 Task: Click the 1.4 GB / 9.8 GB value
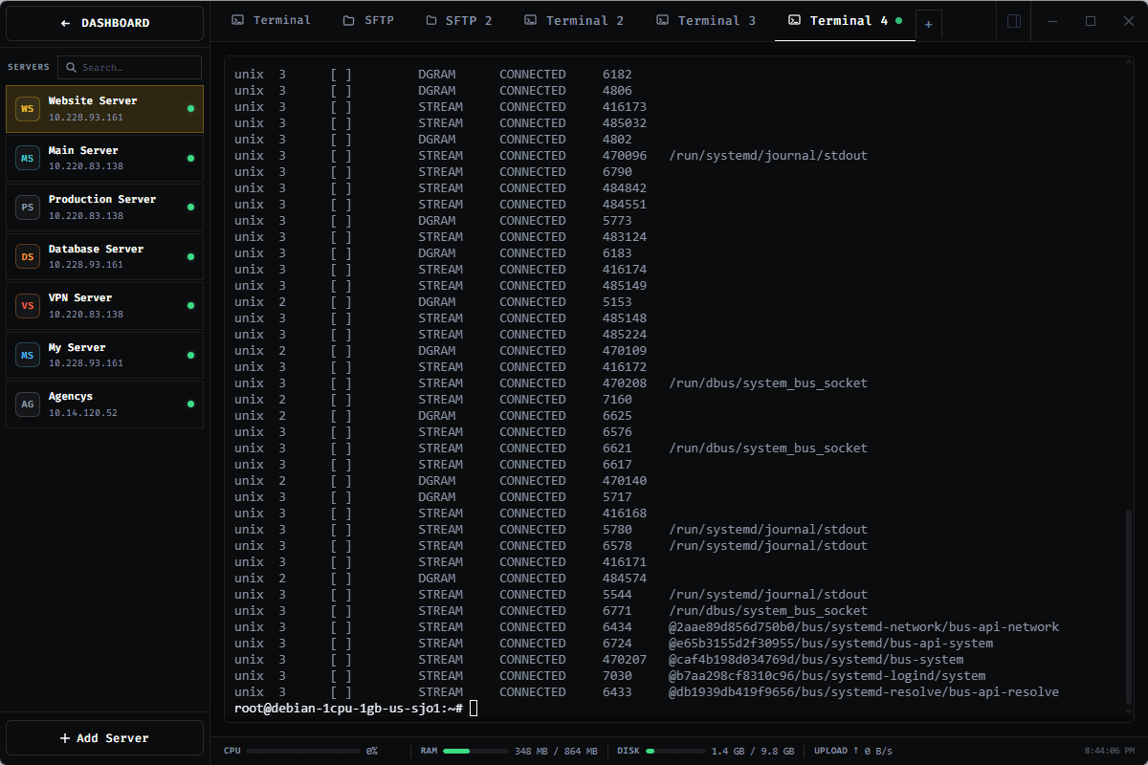753,751
